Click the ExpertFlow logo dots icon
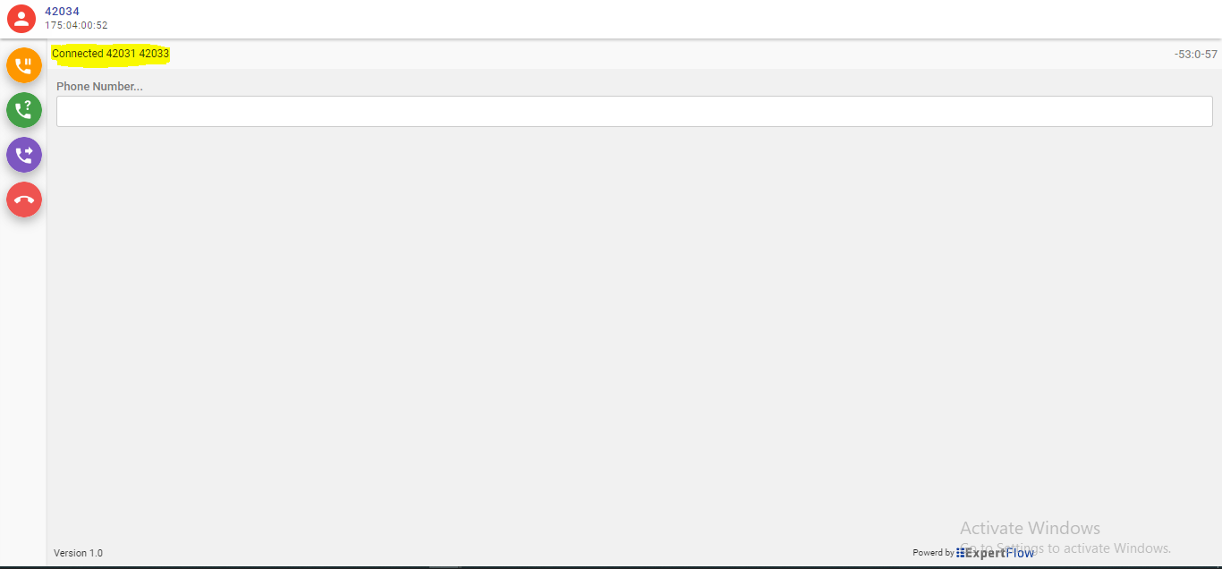 tap(960, 553)
